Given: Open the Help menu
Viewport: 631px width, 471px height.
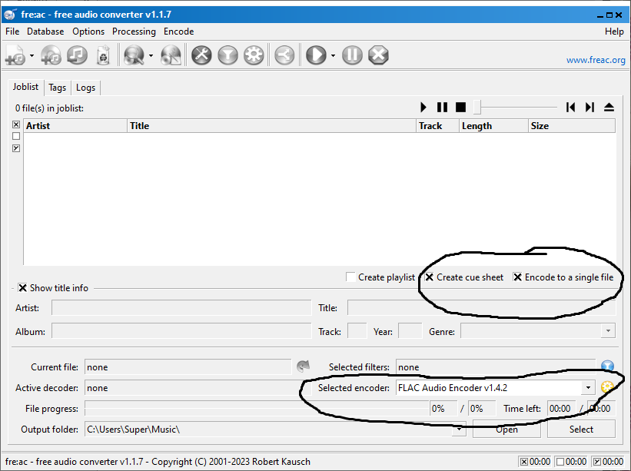Looking at the screenshot, I should pyautogui.click(x=614, y=32).
